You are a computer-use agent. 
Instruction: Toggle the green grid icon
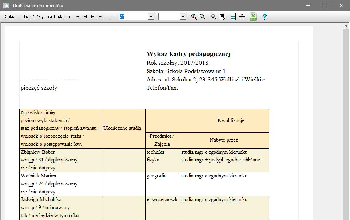pyautogui.click(x=233, y=17)
